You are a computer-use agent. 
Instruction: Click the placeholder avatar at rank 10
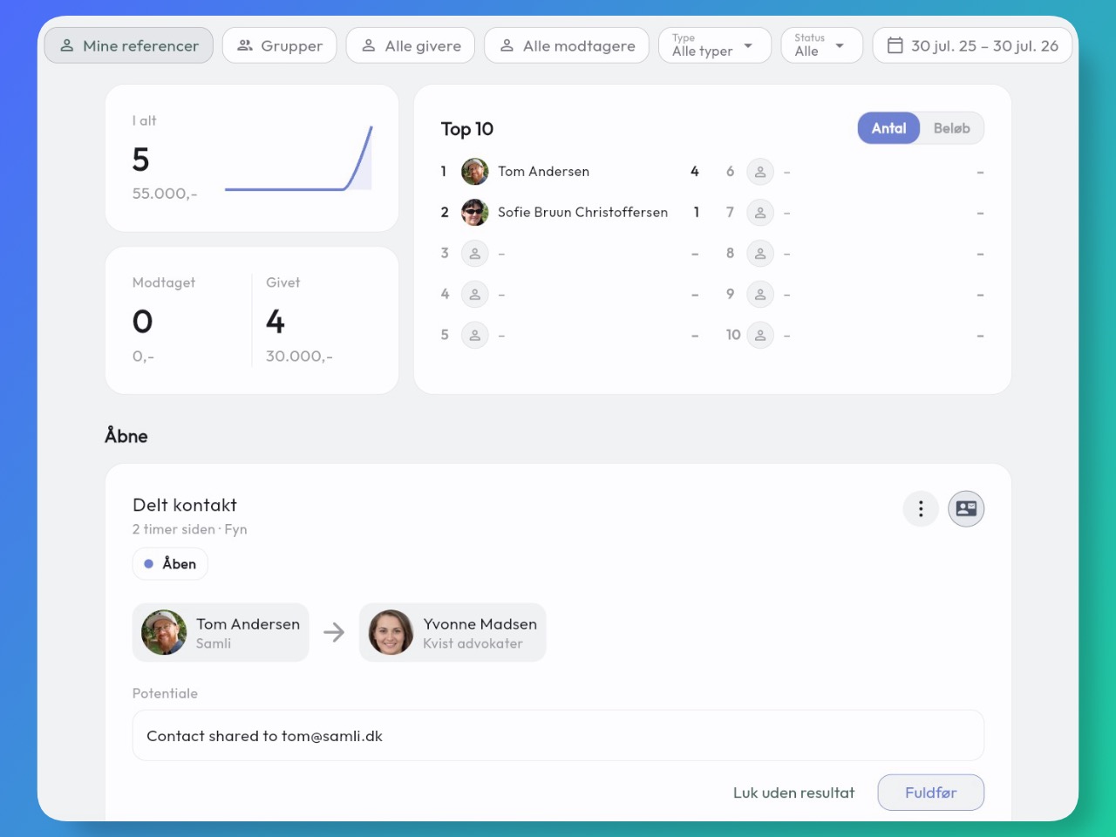pyautogui.click(x=760, y=335)
